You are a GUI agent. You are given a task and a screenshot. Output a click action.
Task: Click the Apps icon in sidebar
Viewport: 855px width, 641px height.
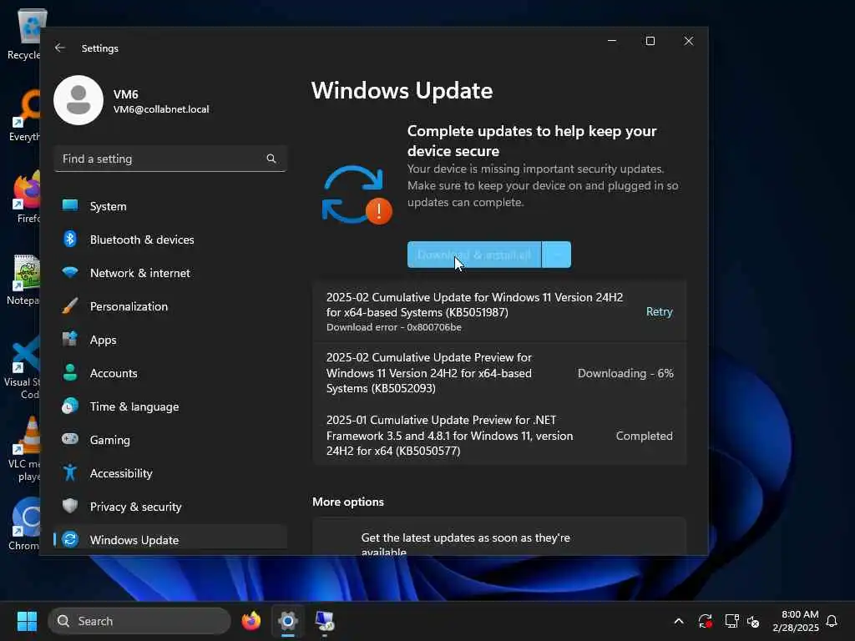(x=70, y=339)
